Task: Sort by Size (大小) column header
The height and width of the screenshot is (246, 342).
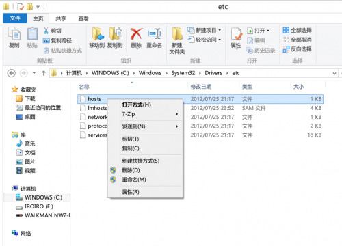Action: pyautogui.click(x=298, y=87)
